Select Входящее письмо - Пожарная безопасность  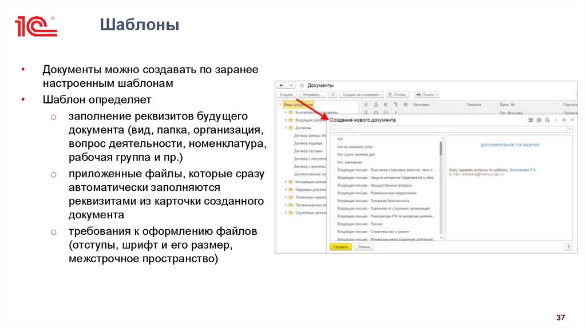click(373, 201)
